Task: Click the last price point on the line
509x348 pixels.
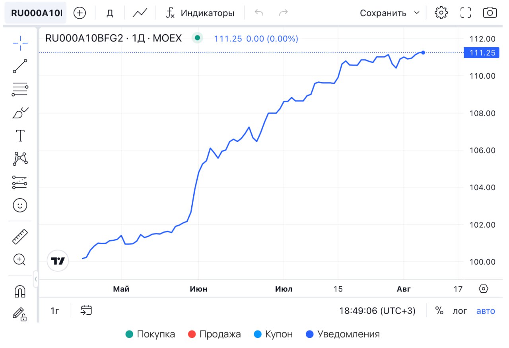Action: [x=423, y=52]
